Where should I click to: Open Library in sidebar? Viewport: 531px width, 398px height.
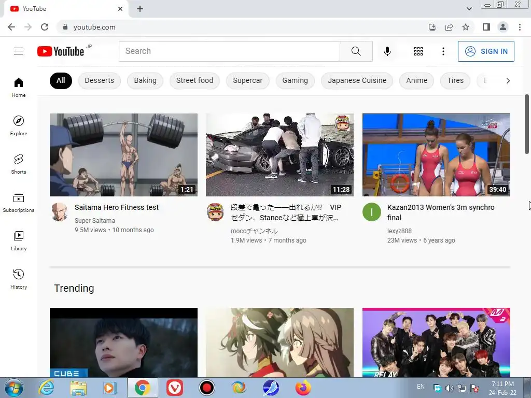pyautogui.click(x=19, y=240)
